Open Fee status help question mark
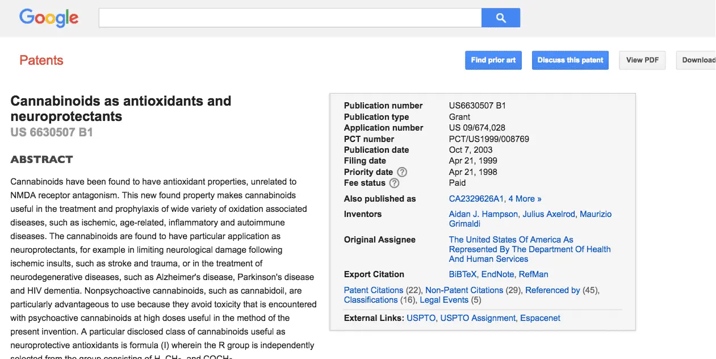716x359 pixels. (394, 183)
